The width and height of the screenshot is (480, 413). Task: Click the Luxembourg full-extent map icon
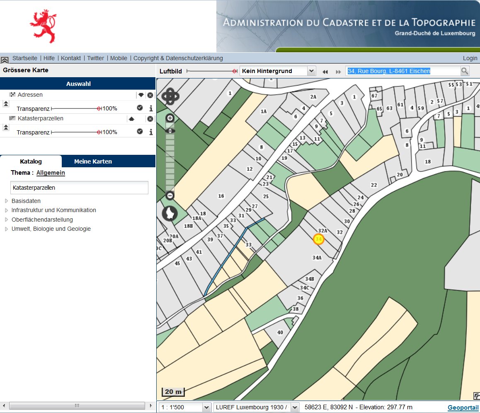click(x=170, y=213)
